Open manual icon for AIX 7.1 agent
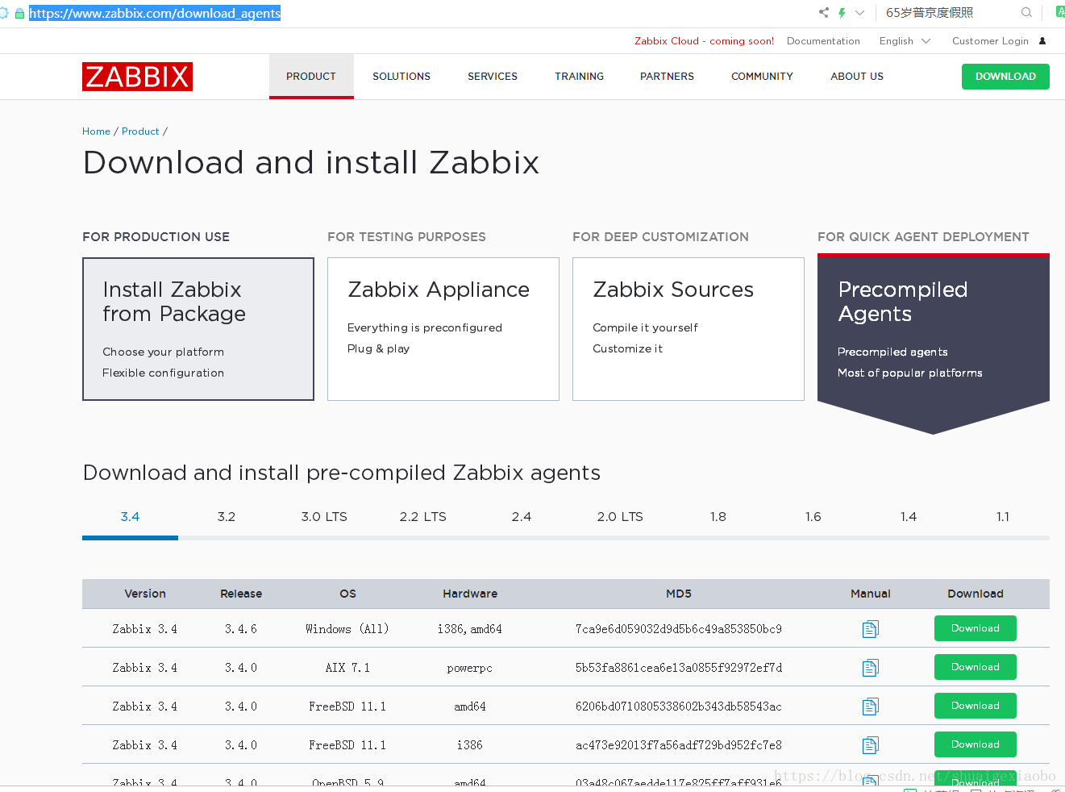The width and height of the screenshot is (1065, 792). pyautogui.click(x=870, y=668)
